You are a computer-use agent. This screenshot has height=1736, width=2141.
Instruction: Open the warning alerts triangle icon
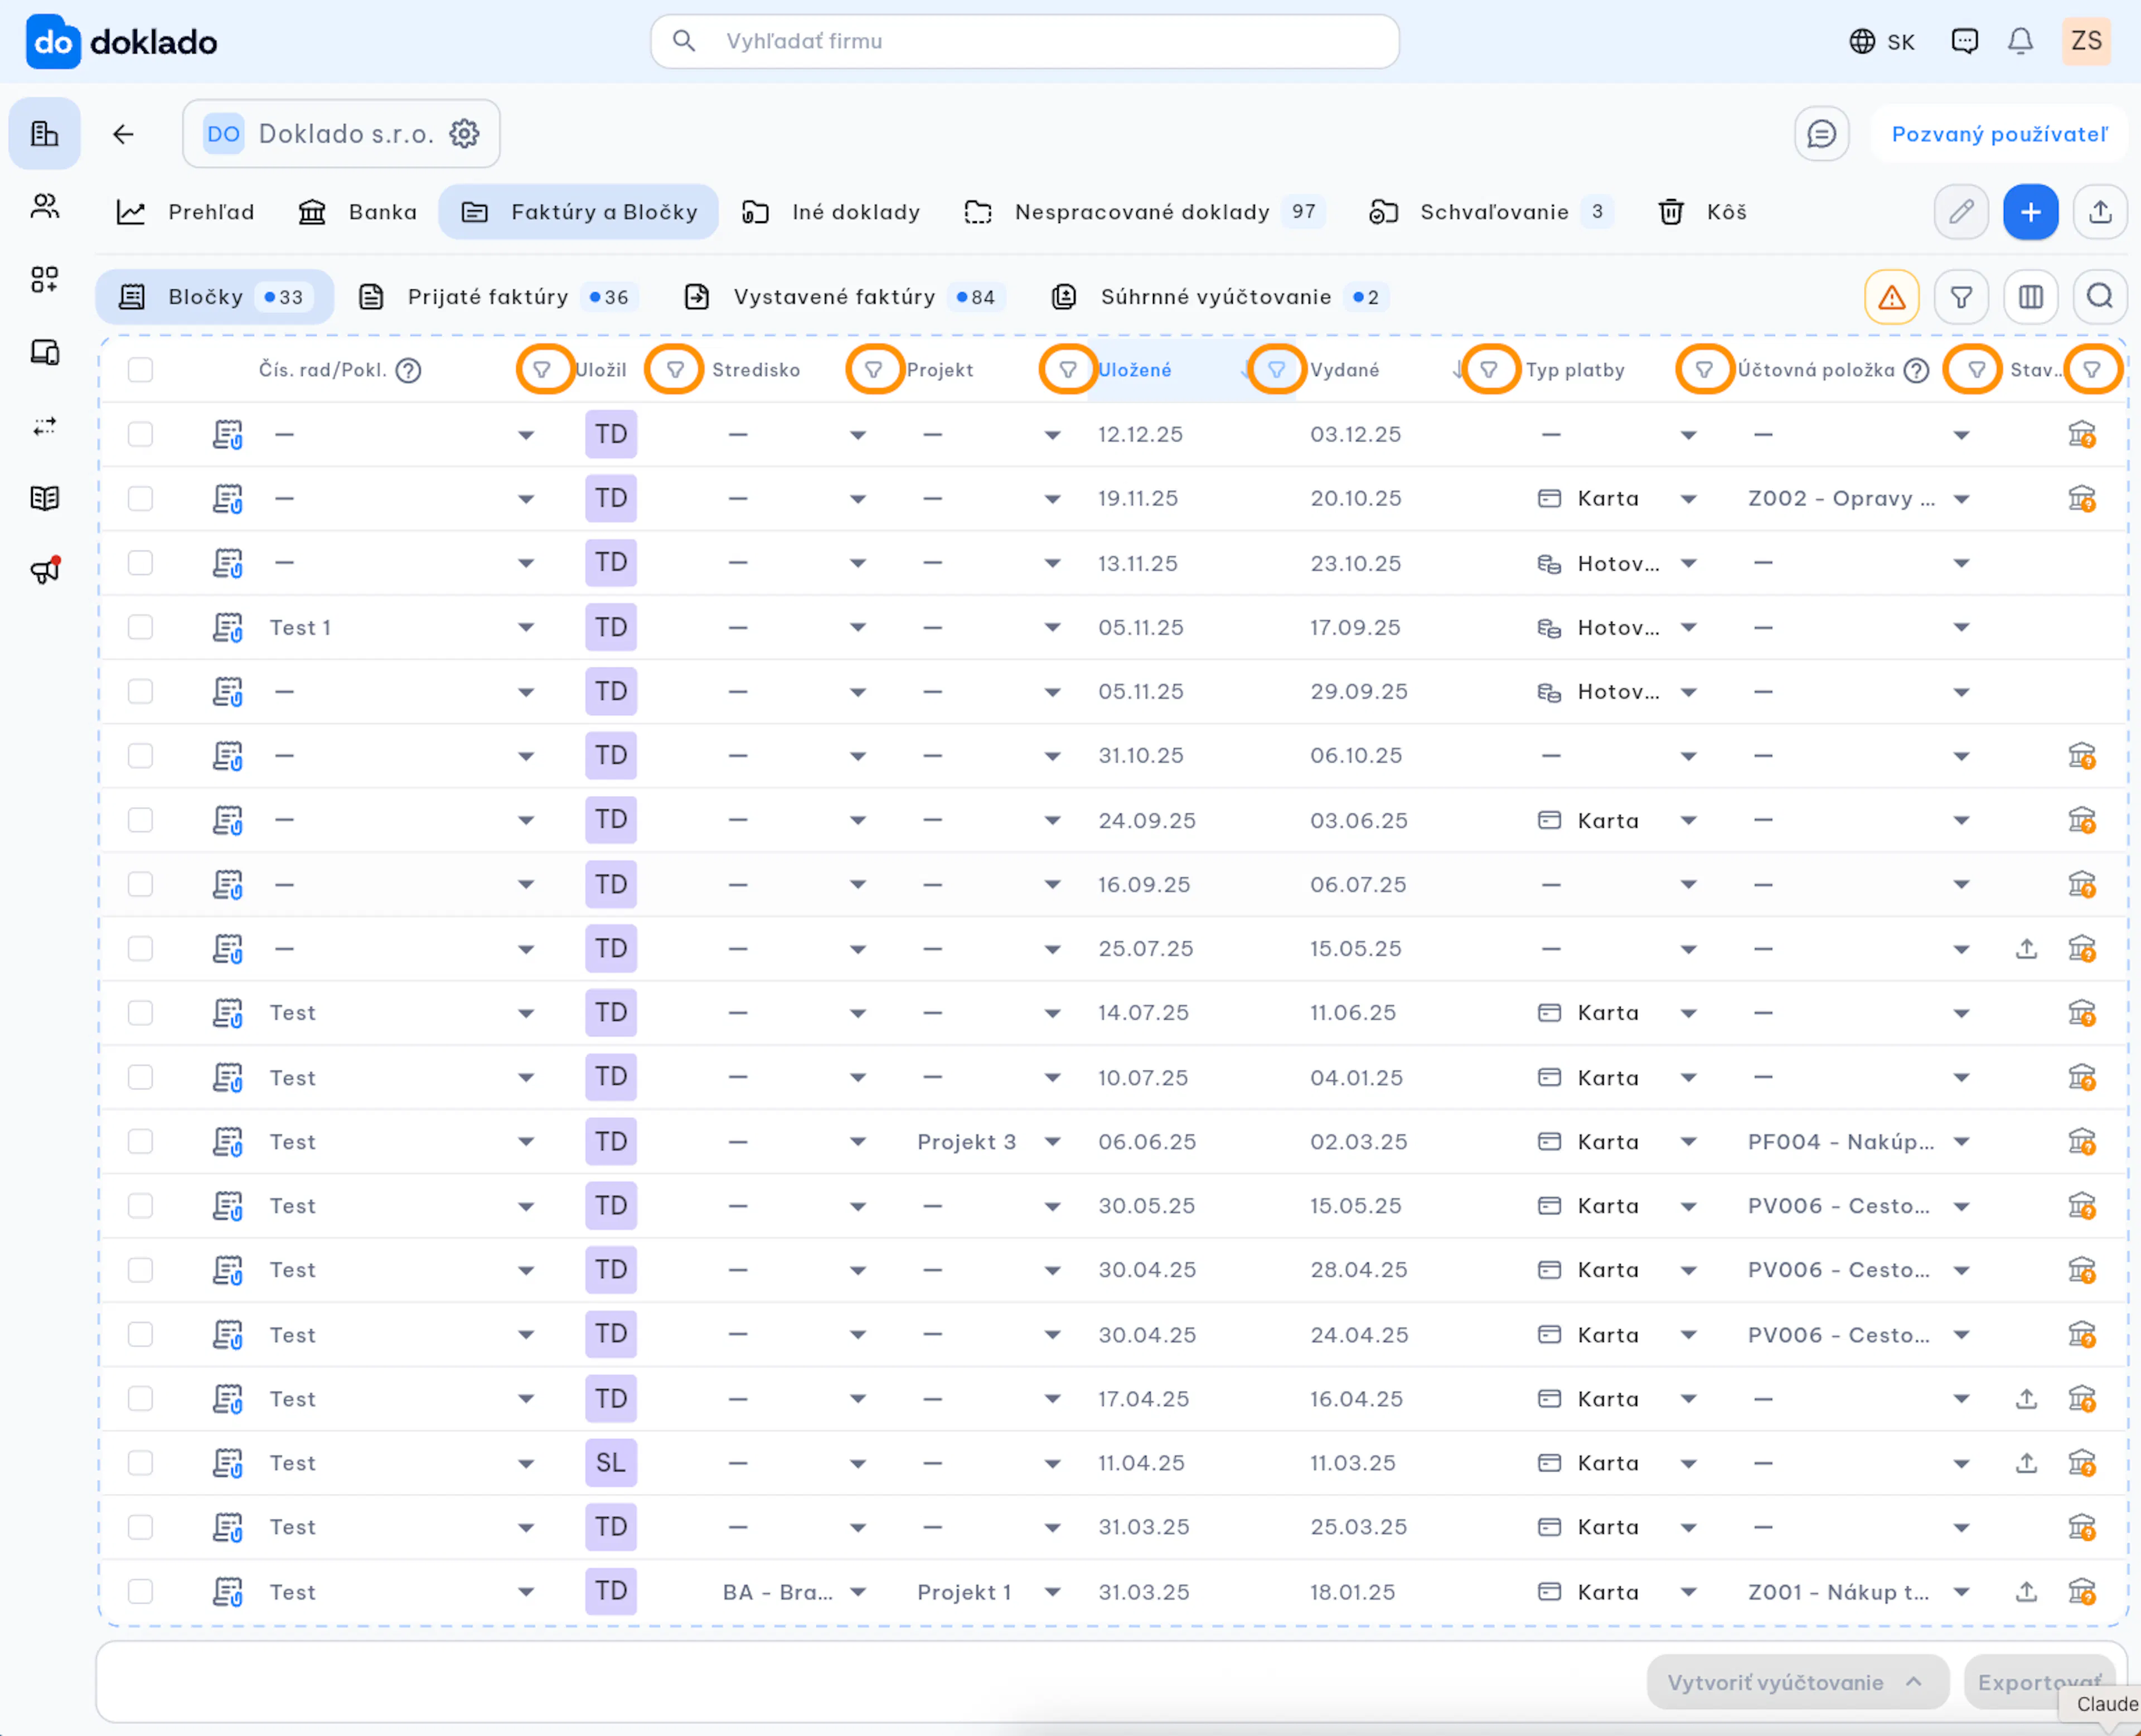point(1891,297)
